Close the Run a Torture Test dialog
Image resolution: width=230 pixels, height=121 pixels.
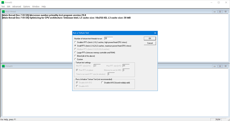[x=155, y=33]
